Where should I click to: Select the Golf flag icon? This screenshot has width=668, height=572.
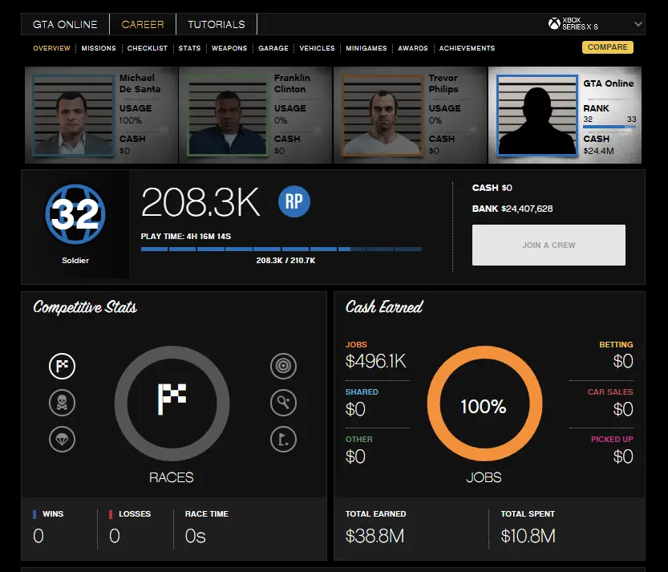point(283,439)
